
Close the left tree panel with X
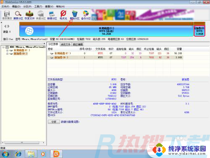(44, 43)
